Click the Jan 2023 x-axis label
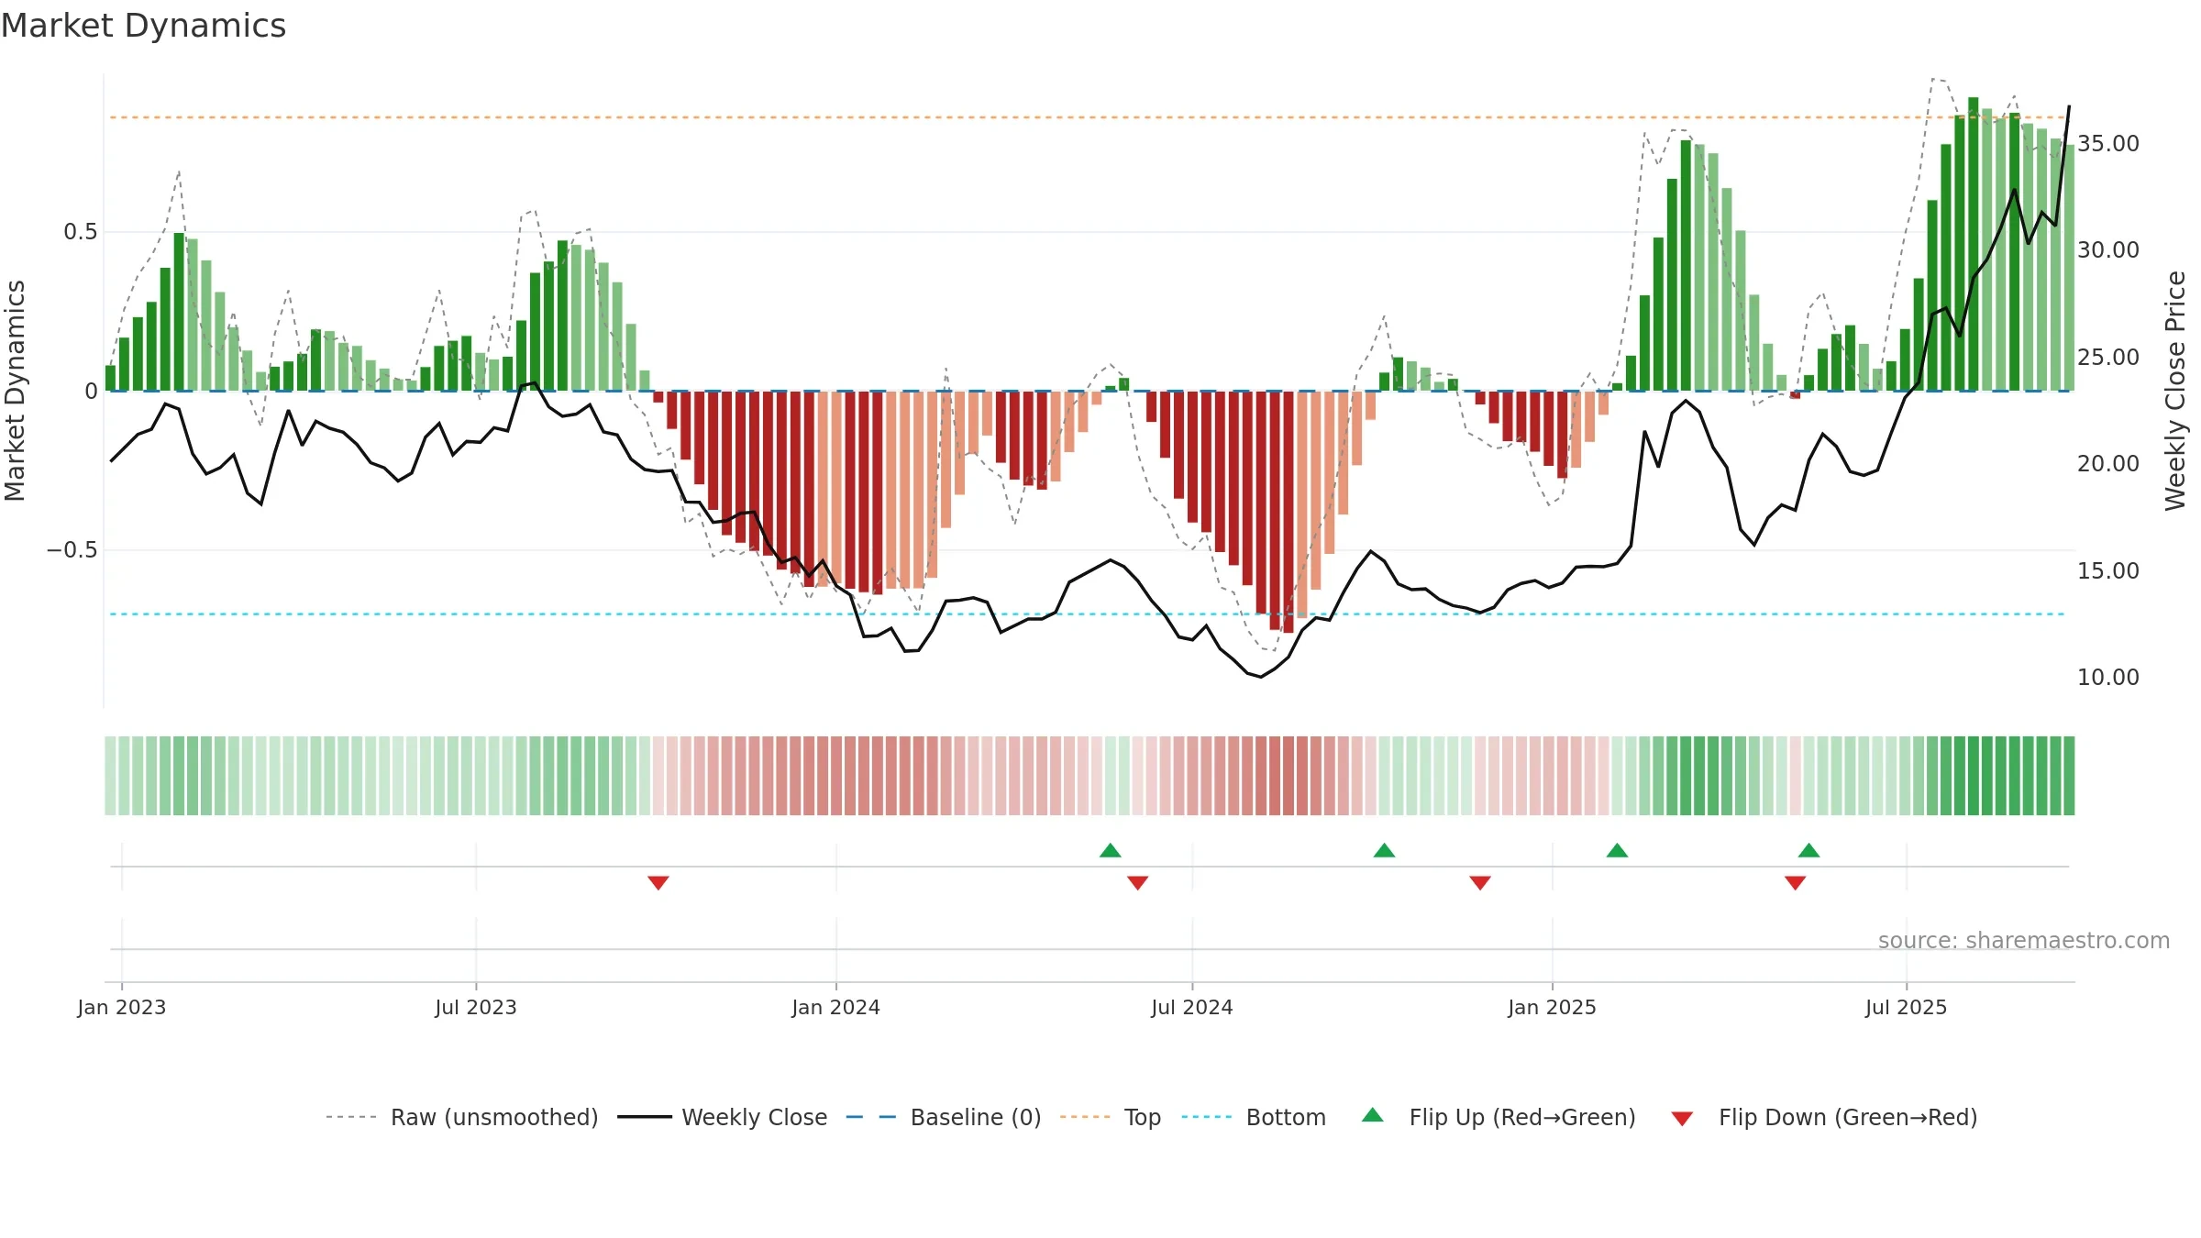Viewport: 2201px width, 1238px height. (122, 1007)
